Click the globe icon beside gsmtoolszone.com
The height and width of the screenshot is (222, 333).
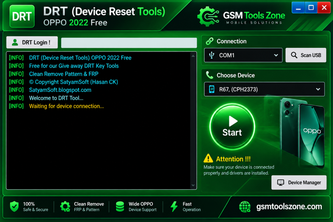[x=245, y=207]
